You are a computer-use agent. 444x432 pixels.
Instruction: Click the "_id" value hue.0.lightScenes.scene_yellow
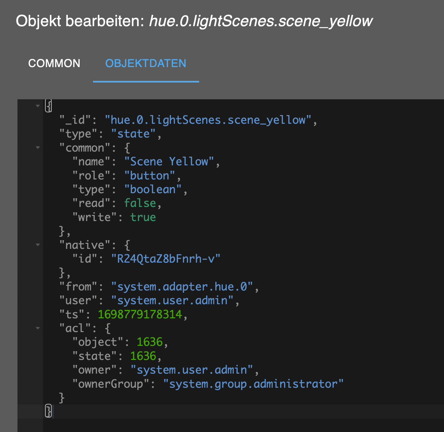(x=208, y=120)
